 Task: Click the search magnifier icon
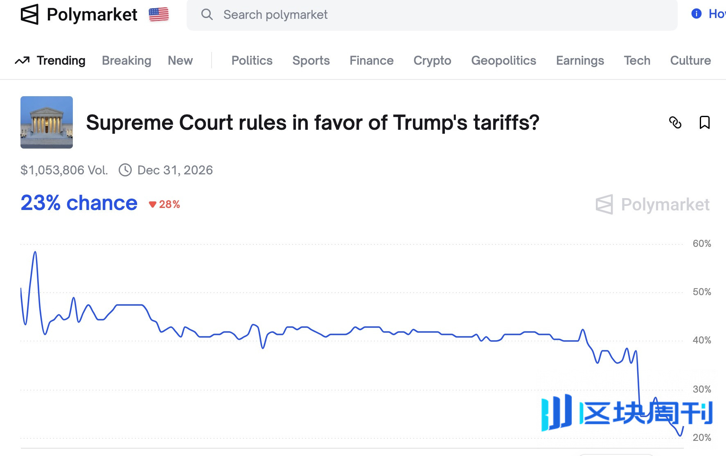[207, 15]
